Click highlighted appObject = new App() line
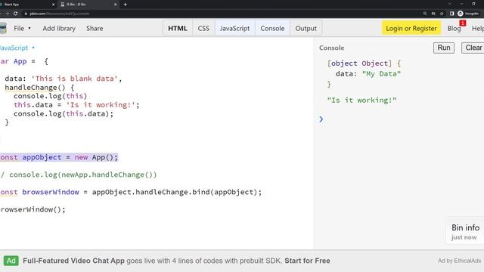484x272 pixels. (59, 157)
